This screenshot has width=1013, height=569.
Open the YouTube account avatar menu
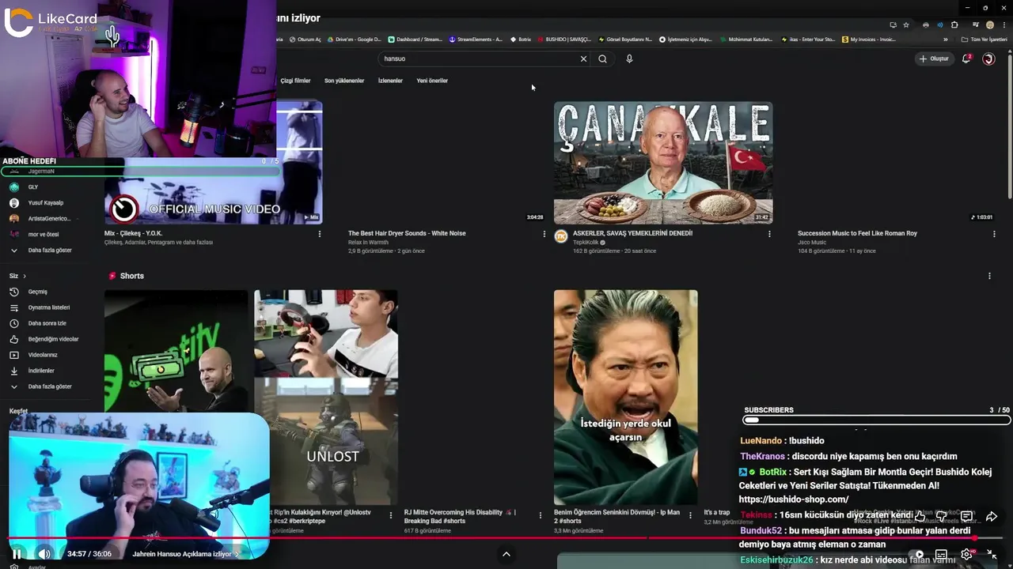click(x=988, y=58)
